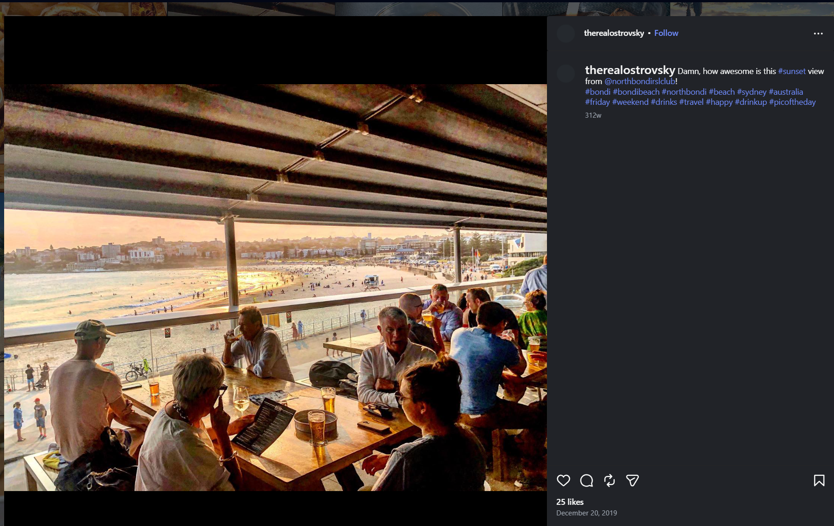Select the beach sunset photo
The height and width of the screenshot is (526, 834).
click(x=276, y=287)
